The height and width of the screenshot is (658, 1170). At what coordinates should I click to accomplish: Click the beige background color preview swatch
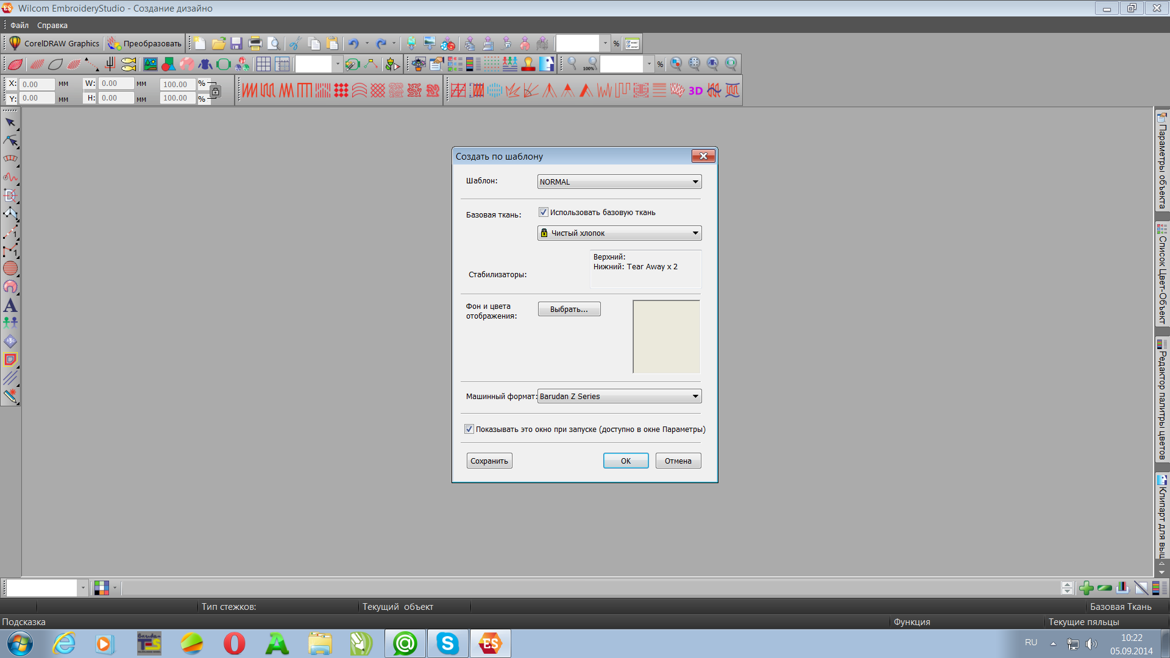(666, 336)
